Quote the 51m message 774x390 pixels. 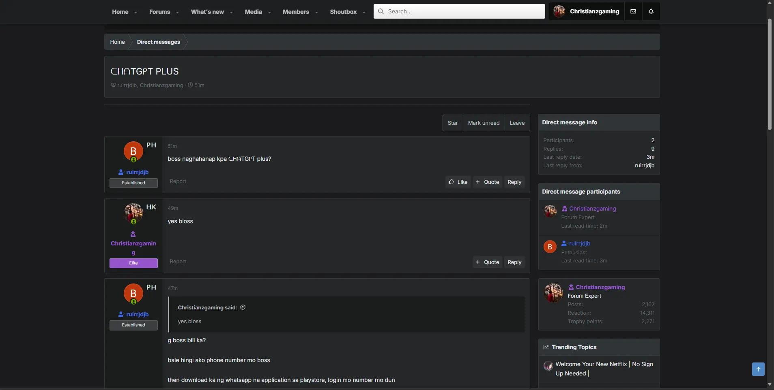coord(488,182)
